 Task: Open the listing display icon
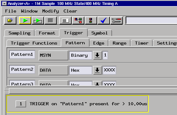click(66, 20)
